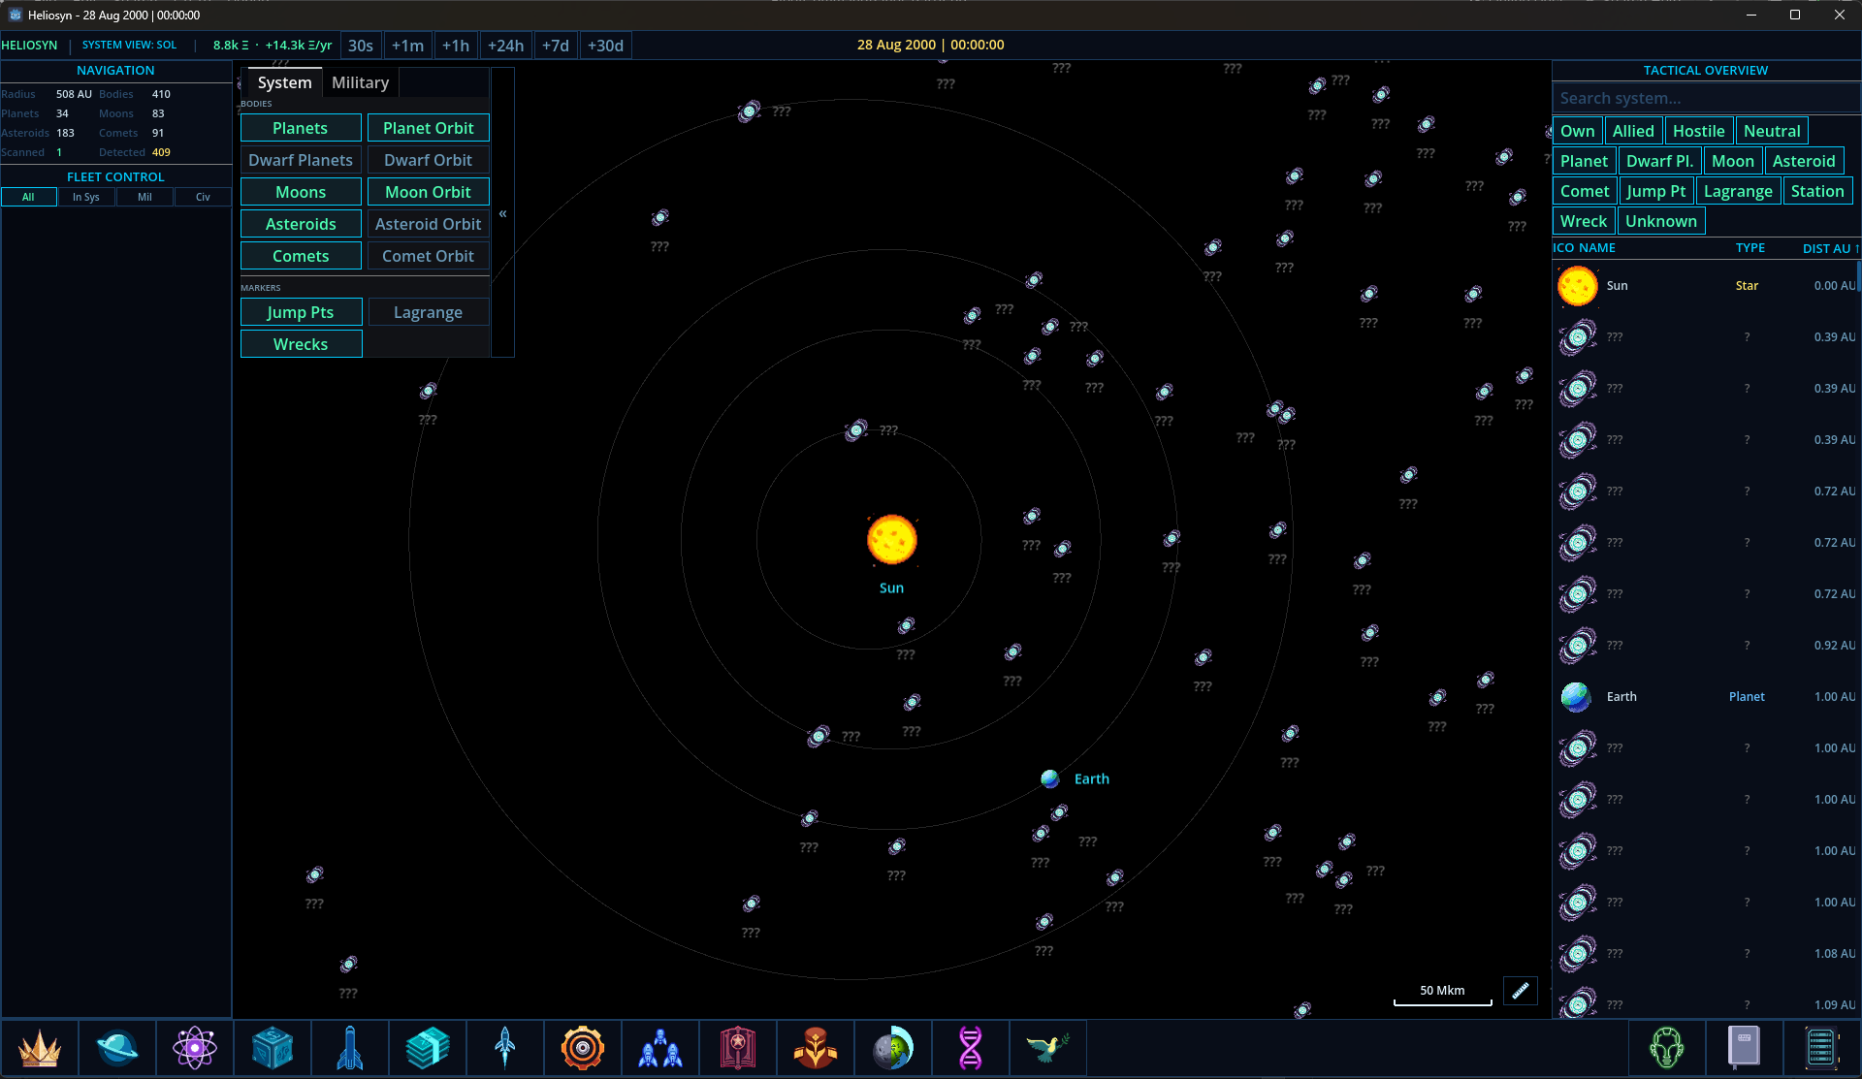Click the teal cash stack icon
Image resolution: width=1862 pixels, height=1079 pixels.
click(428, 1048)
